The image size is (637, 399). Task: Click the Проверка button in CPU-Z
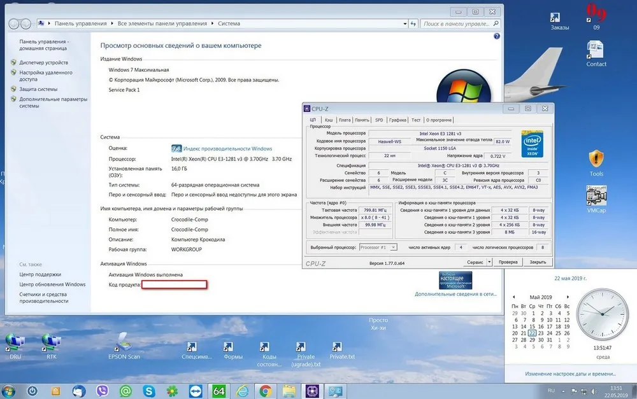[x=508, y=262]
